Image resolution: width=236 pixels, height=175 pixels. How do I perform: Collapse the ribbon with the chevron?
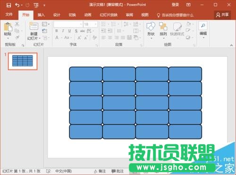[x=231, y=45]
